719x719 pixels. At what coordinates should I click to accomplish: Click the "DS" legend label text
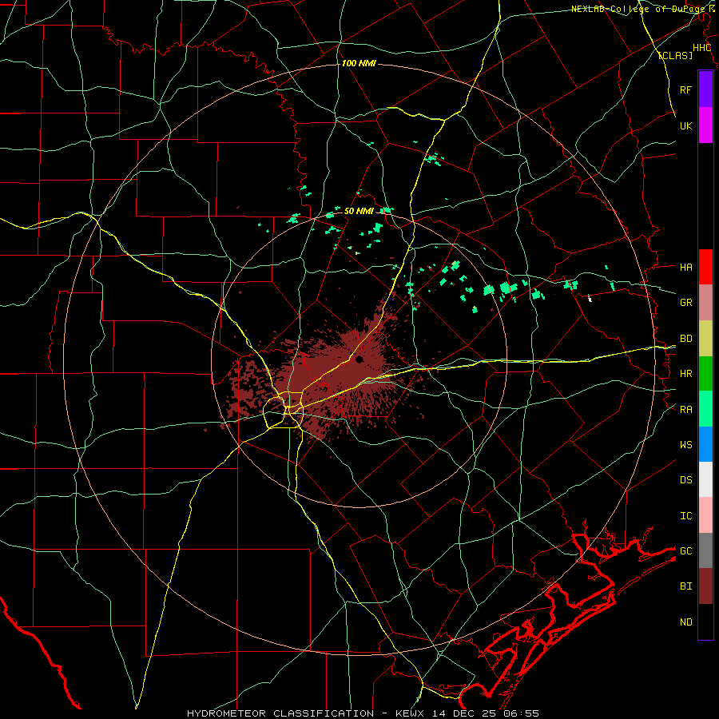tap(685, 479)
